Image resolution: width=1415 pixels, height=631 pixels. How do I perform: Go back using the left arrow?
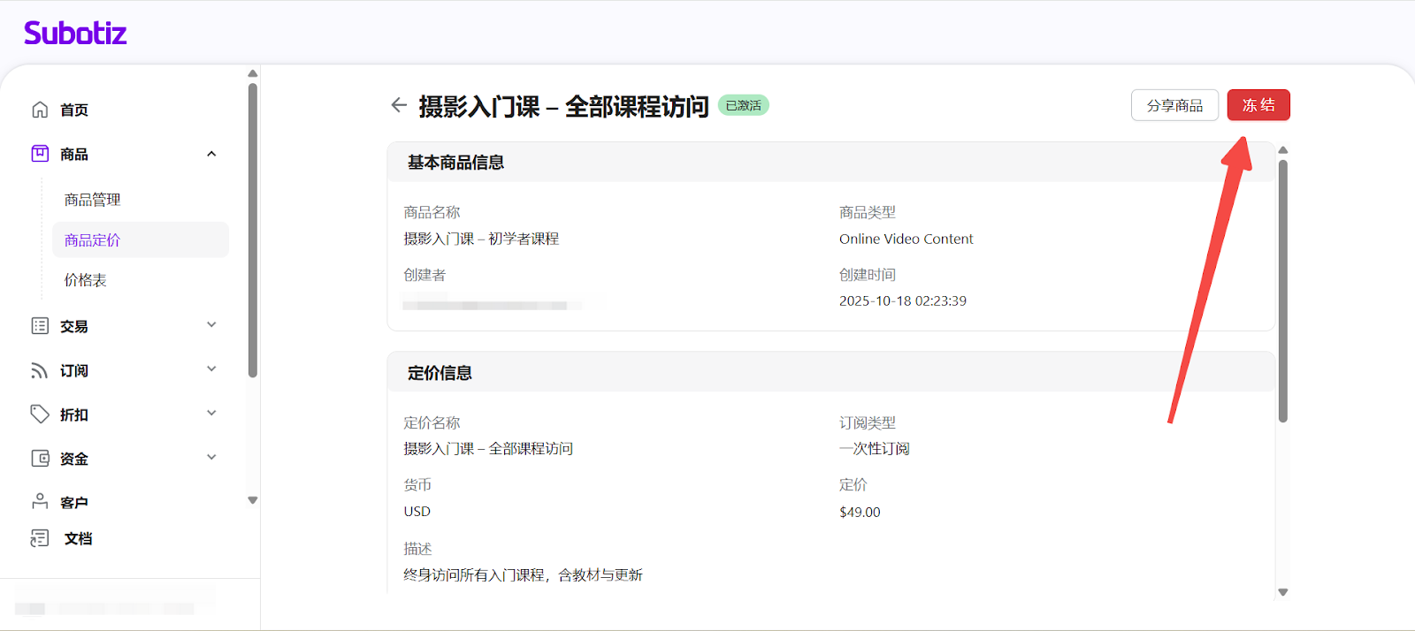tap(399, 105)
